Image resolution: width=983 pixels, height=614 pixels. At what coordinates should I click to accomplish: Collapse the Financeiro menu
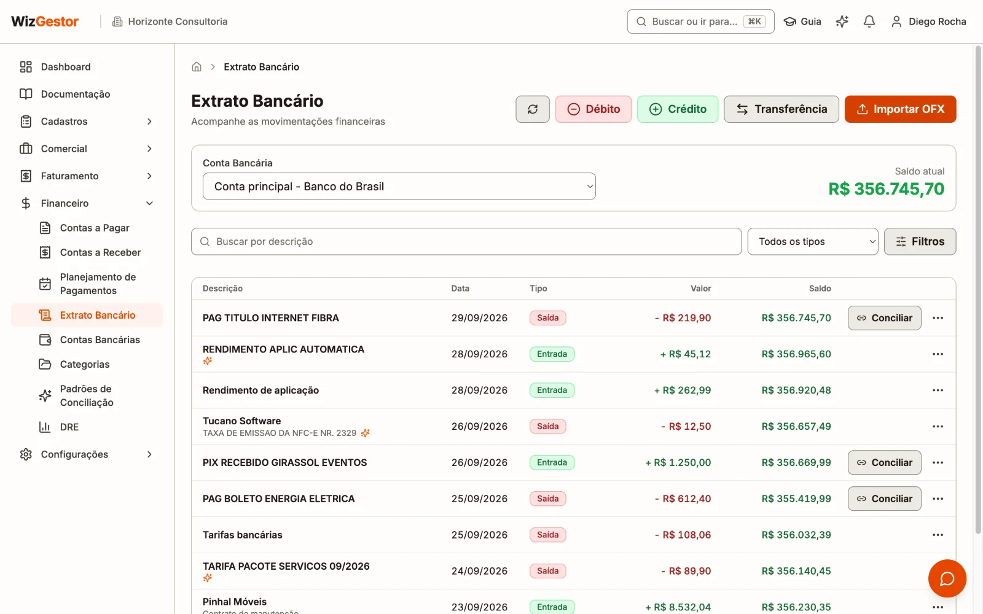pos(87,203)
